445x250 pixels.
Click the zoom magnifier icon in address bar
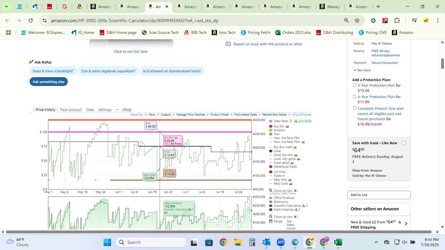point(347,21)
